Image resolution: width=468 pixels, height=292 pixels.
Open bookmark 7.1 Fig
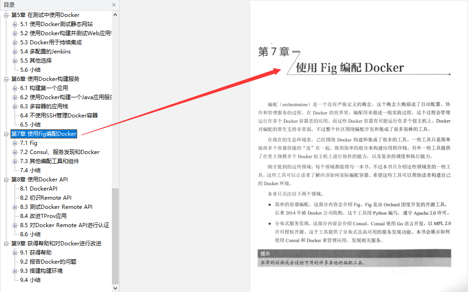coord(29,143)
